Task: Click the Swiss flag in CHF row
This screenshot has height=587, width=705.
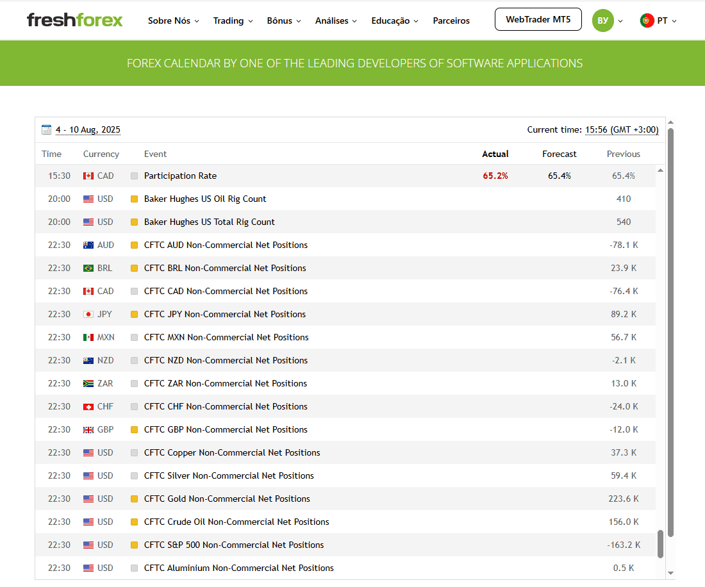Action: [x=88, y=406]
